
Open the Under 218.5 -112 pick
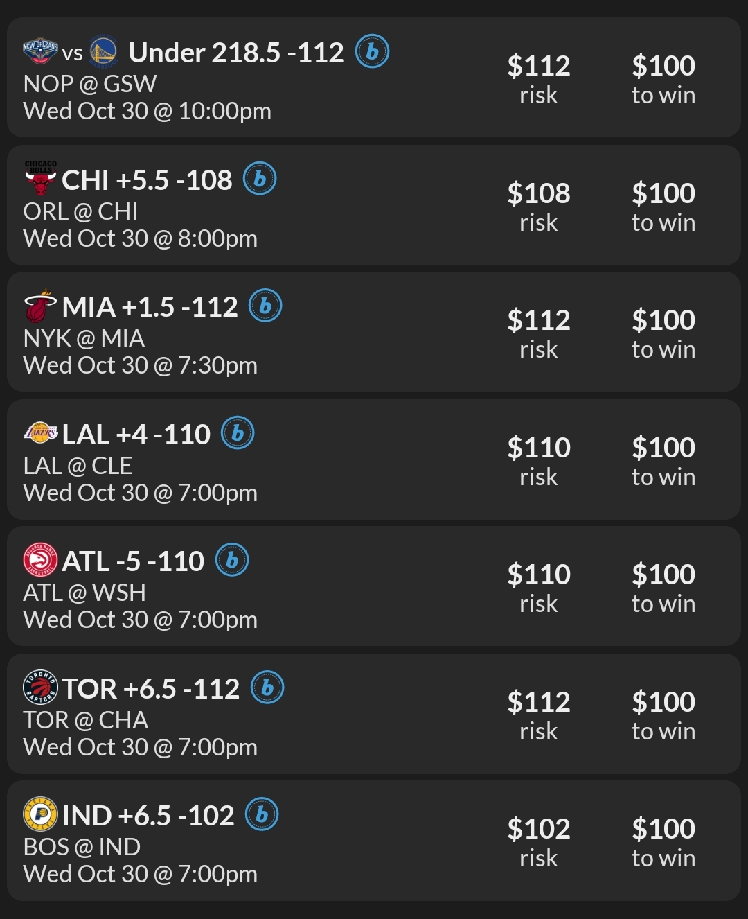click(235, 53)
